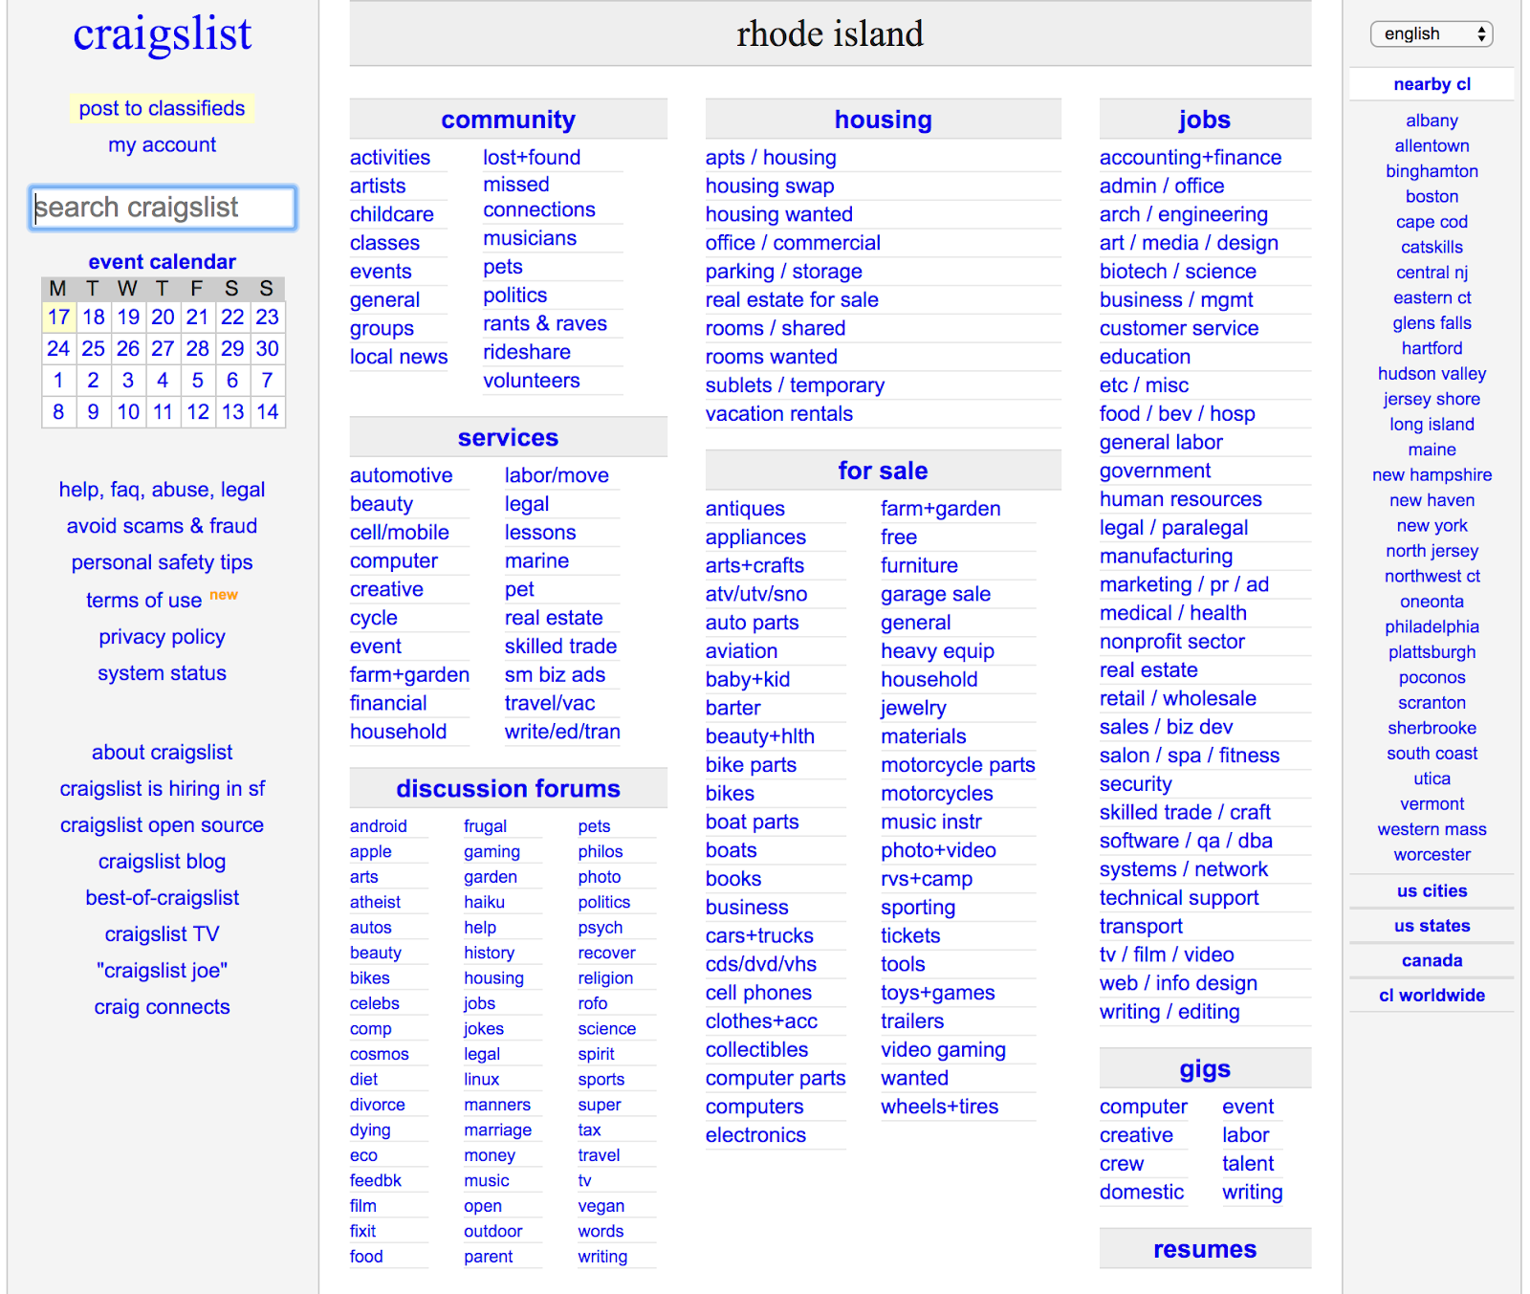Viewport: 1530px width, 1294px height.
Task: Collapse the nearby cl section
Action: pyautogui.click(x=1432, y=84)
